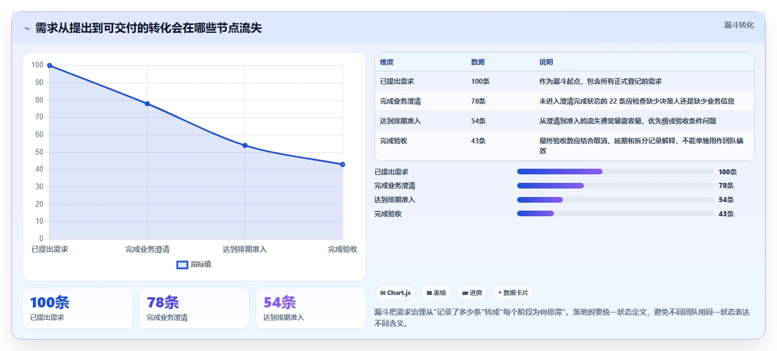Toggle the 指标值 legend item
This screenshot has width=777, height=351.
tap(194, 264)
